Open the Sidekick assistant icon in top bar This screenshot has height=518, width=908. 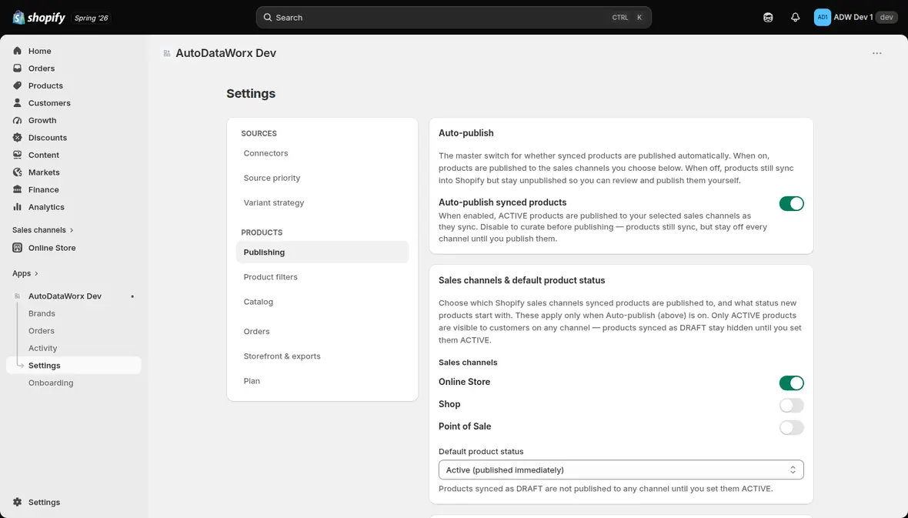click(x=768, y=18)
